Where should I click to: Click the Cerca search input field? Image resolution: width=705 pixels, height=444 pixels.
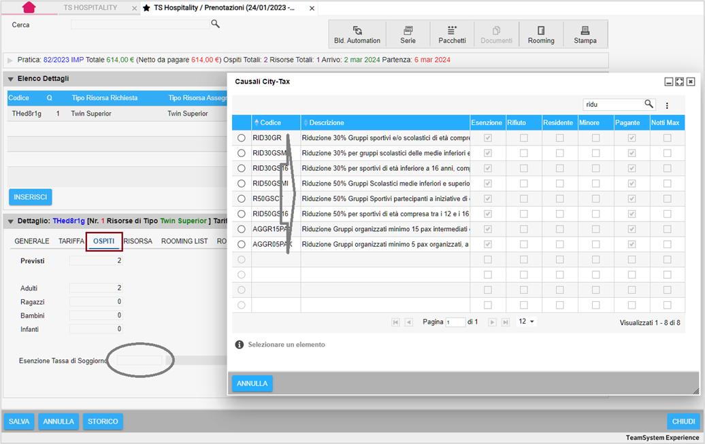[140, 24]
